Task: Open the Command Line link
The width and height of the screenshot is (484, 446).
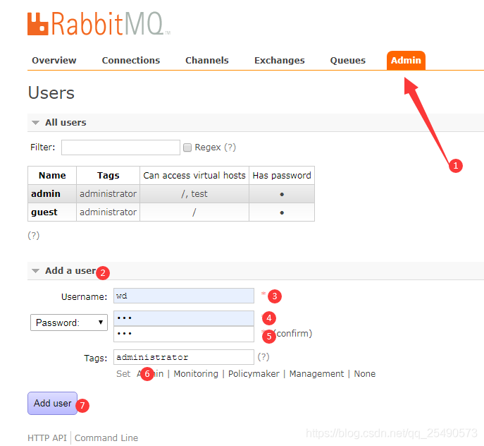Action: (x=106, y=438)
